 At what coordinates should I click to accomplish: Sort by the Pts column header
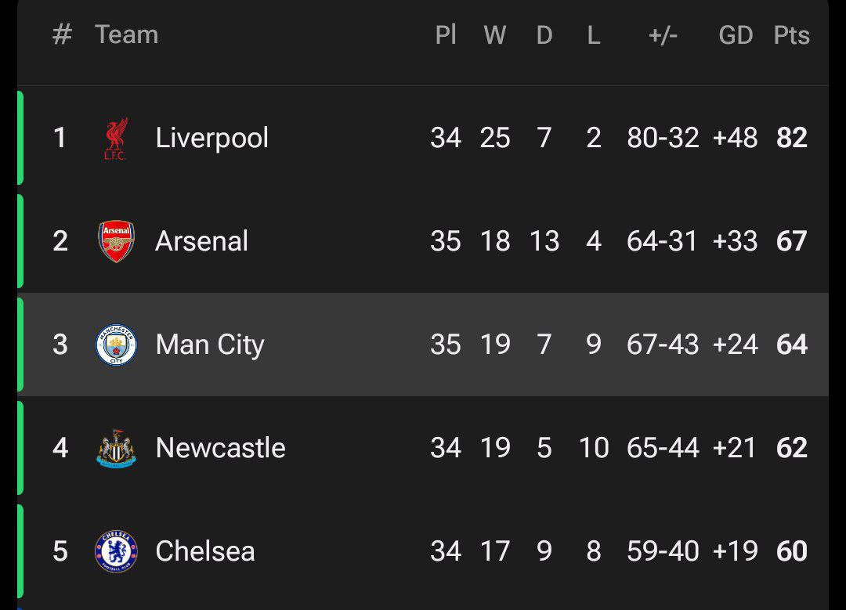point(791,35)
